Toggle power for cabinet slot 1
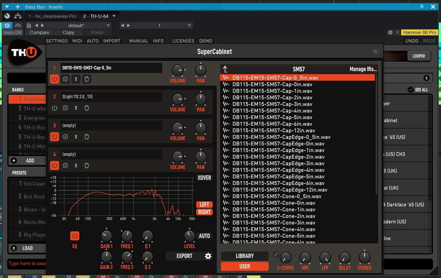 pyautogui.click(x=55, y=79)
